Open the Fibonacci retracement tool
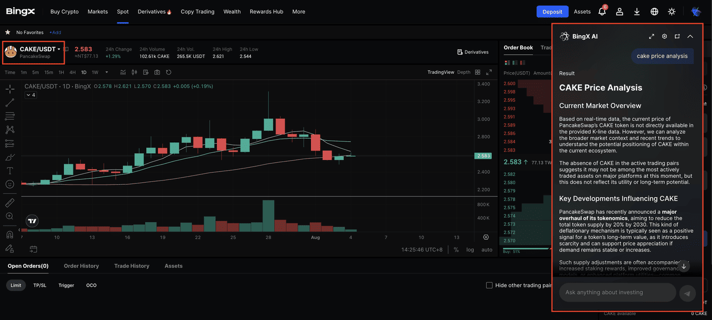Image resolution: width=712 pixels, height=320 pixels. [9, 116]
